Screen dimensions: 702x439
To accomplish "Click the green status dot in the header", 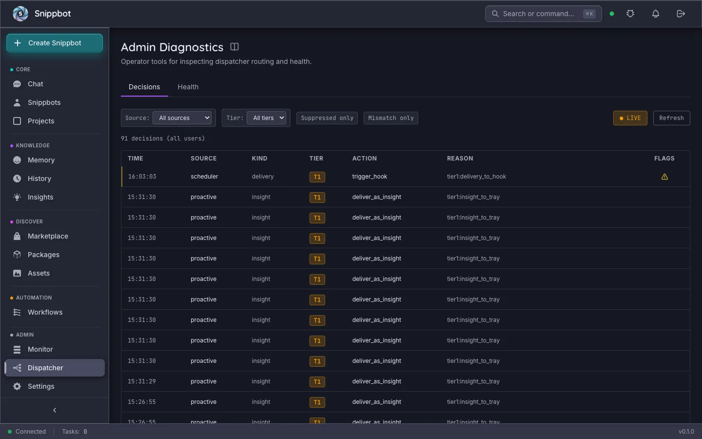I will click(612, 14).
